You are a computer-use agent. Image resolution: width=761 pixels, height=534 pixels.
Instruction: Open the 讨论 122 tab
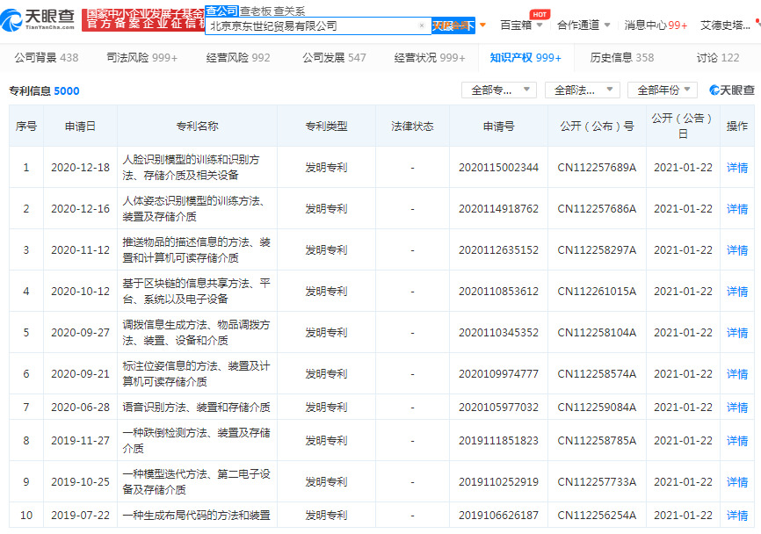718,58
